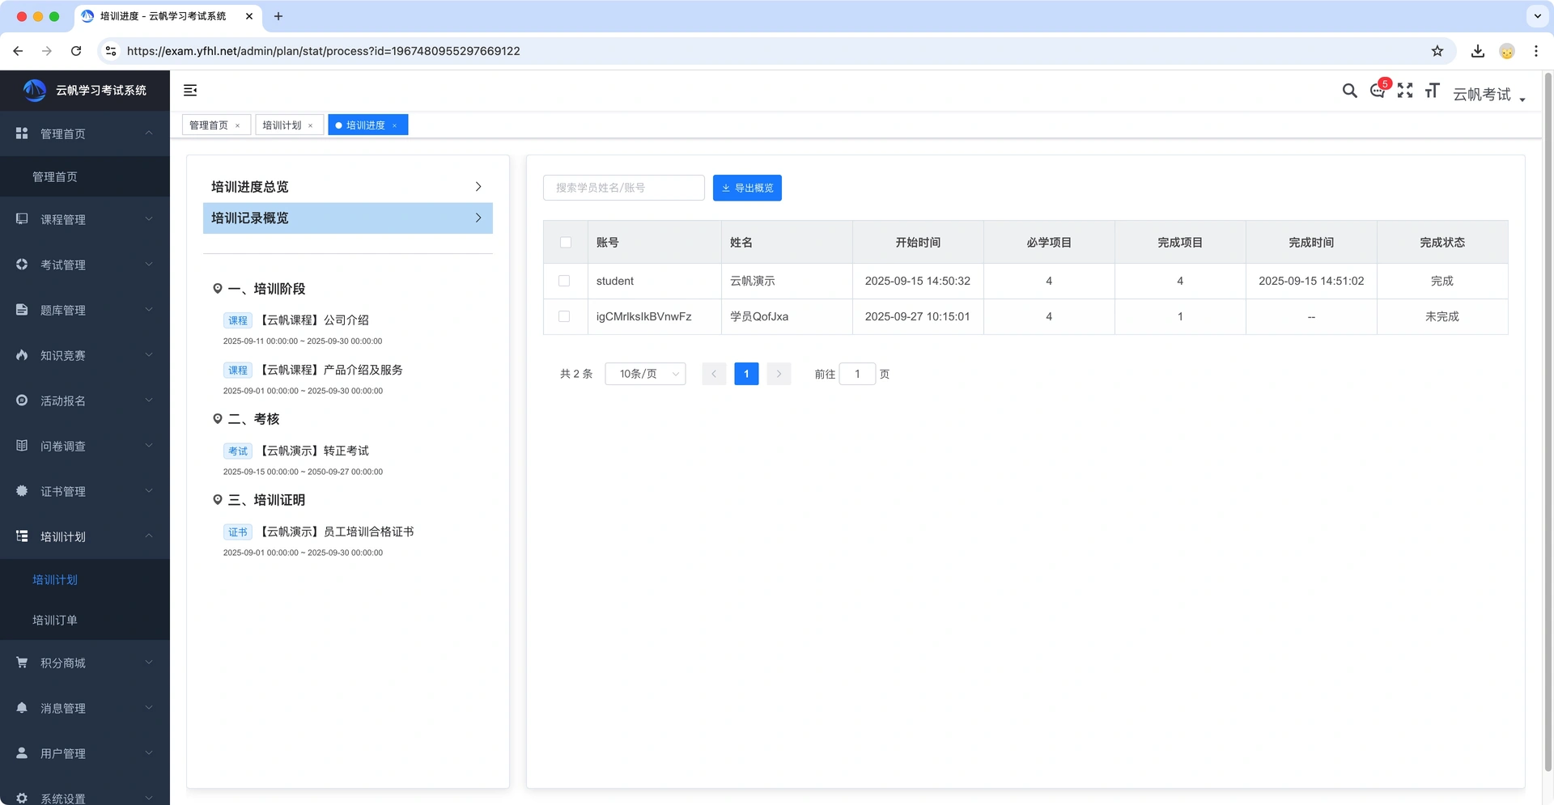Switch to the 培训计划 page tab
This screenshot has height=805, width=1554.
click(x=289, y=125)
